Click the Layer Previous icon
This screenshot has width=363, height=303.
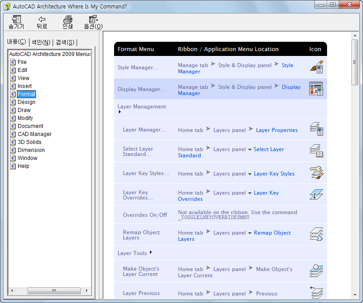click(316, 292)
